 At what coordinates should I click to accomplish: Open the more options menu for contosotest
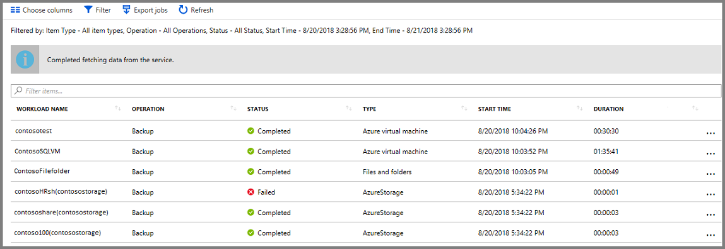coord(710,133)
